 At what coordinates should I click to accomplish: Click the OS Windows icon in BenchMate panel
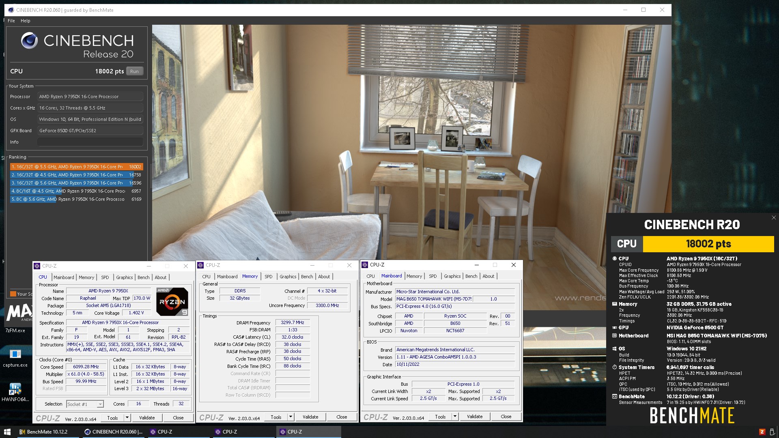[x=614, y=348]
